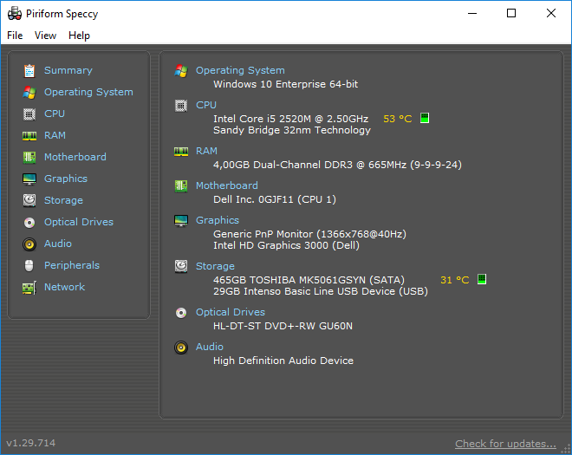Viewport: 572px width, 455px height.
Task: Click the green storage temperature indicator icon
Action: coord(482,279)
